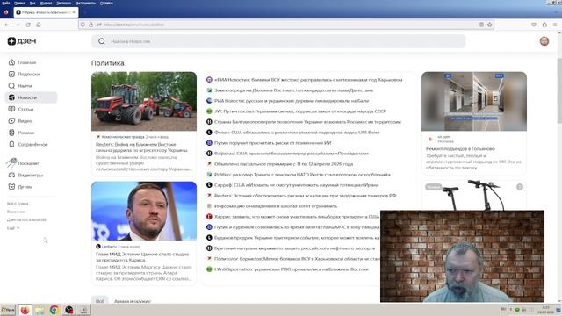The image size is (562, 316).
Task: Open headline about Easter truce 11–12 April
Action: pyautogui.click(x=284, y=164)
